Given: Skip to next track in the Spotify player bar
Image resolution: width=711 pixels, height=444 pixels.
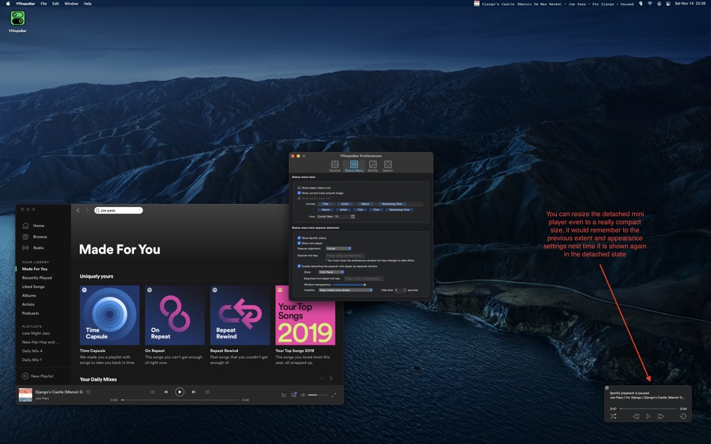Looking at the screenshot, I should pyautogui.click(x=194, y=392).
